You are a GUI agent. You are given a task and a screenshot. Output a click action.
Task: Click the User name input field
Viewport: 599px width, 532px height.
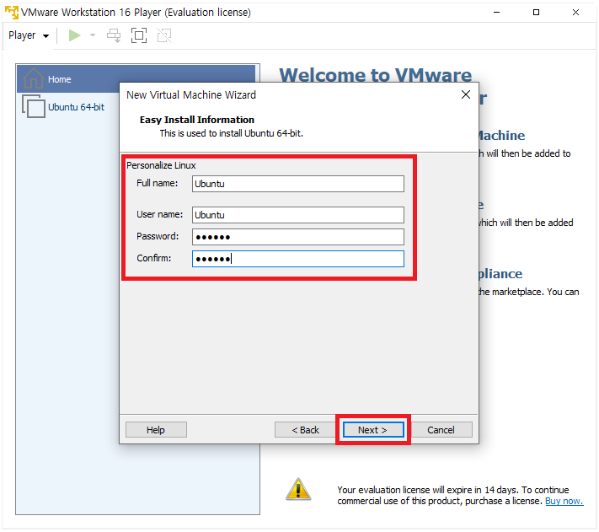tap(298, 215)
